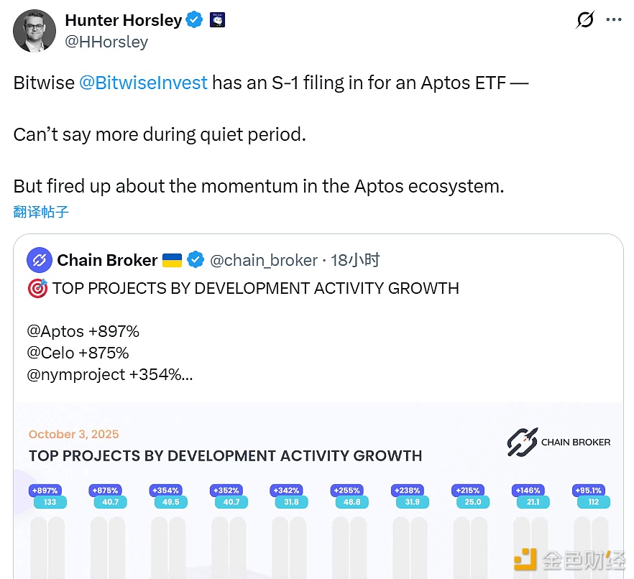Click the +897% badge in the chart
This screenshot has height=579, width=634.
pos(45,490)
